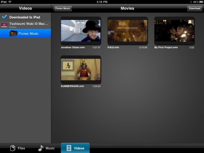Image resolution: width=204 pixels, height=153 pixels.
Task: Tap the blue checkmark icon beside Downloaded to iPad
Action: [x=4, y=17]
